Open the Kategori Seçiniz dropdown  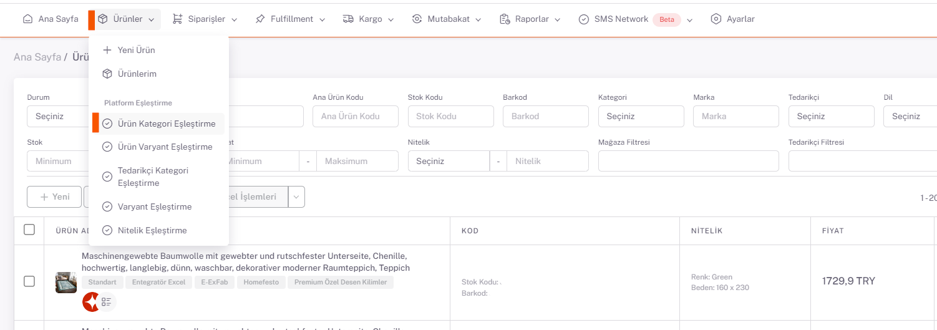tap(641, 116)
